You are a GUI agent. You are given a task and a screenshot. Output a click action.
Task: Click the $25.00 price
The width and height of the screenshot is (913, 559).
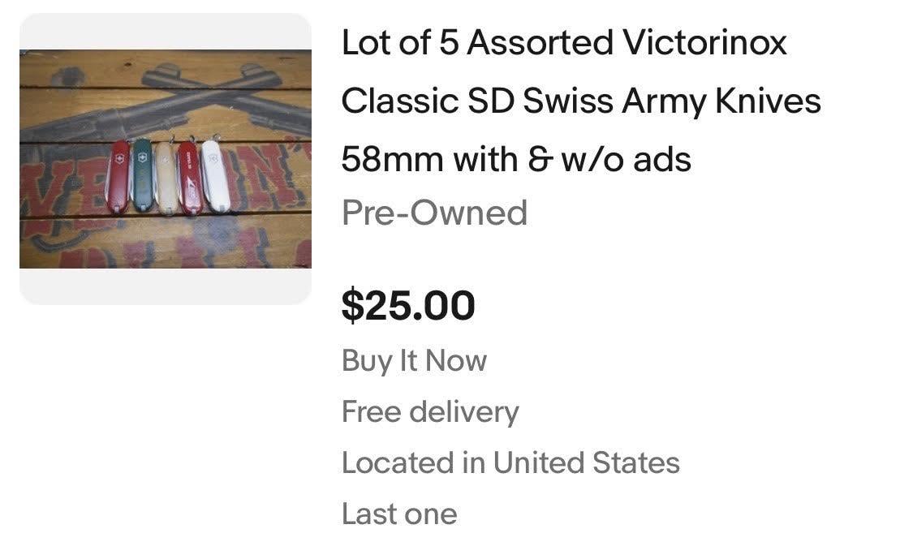[408, 306]
